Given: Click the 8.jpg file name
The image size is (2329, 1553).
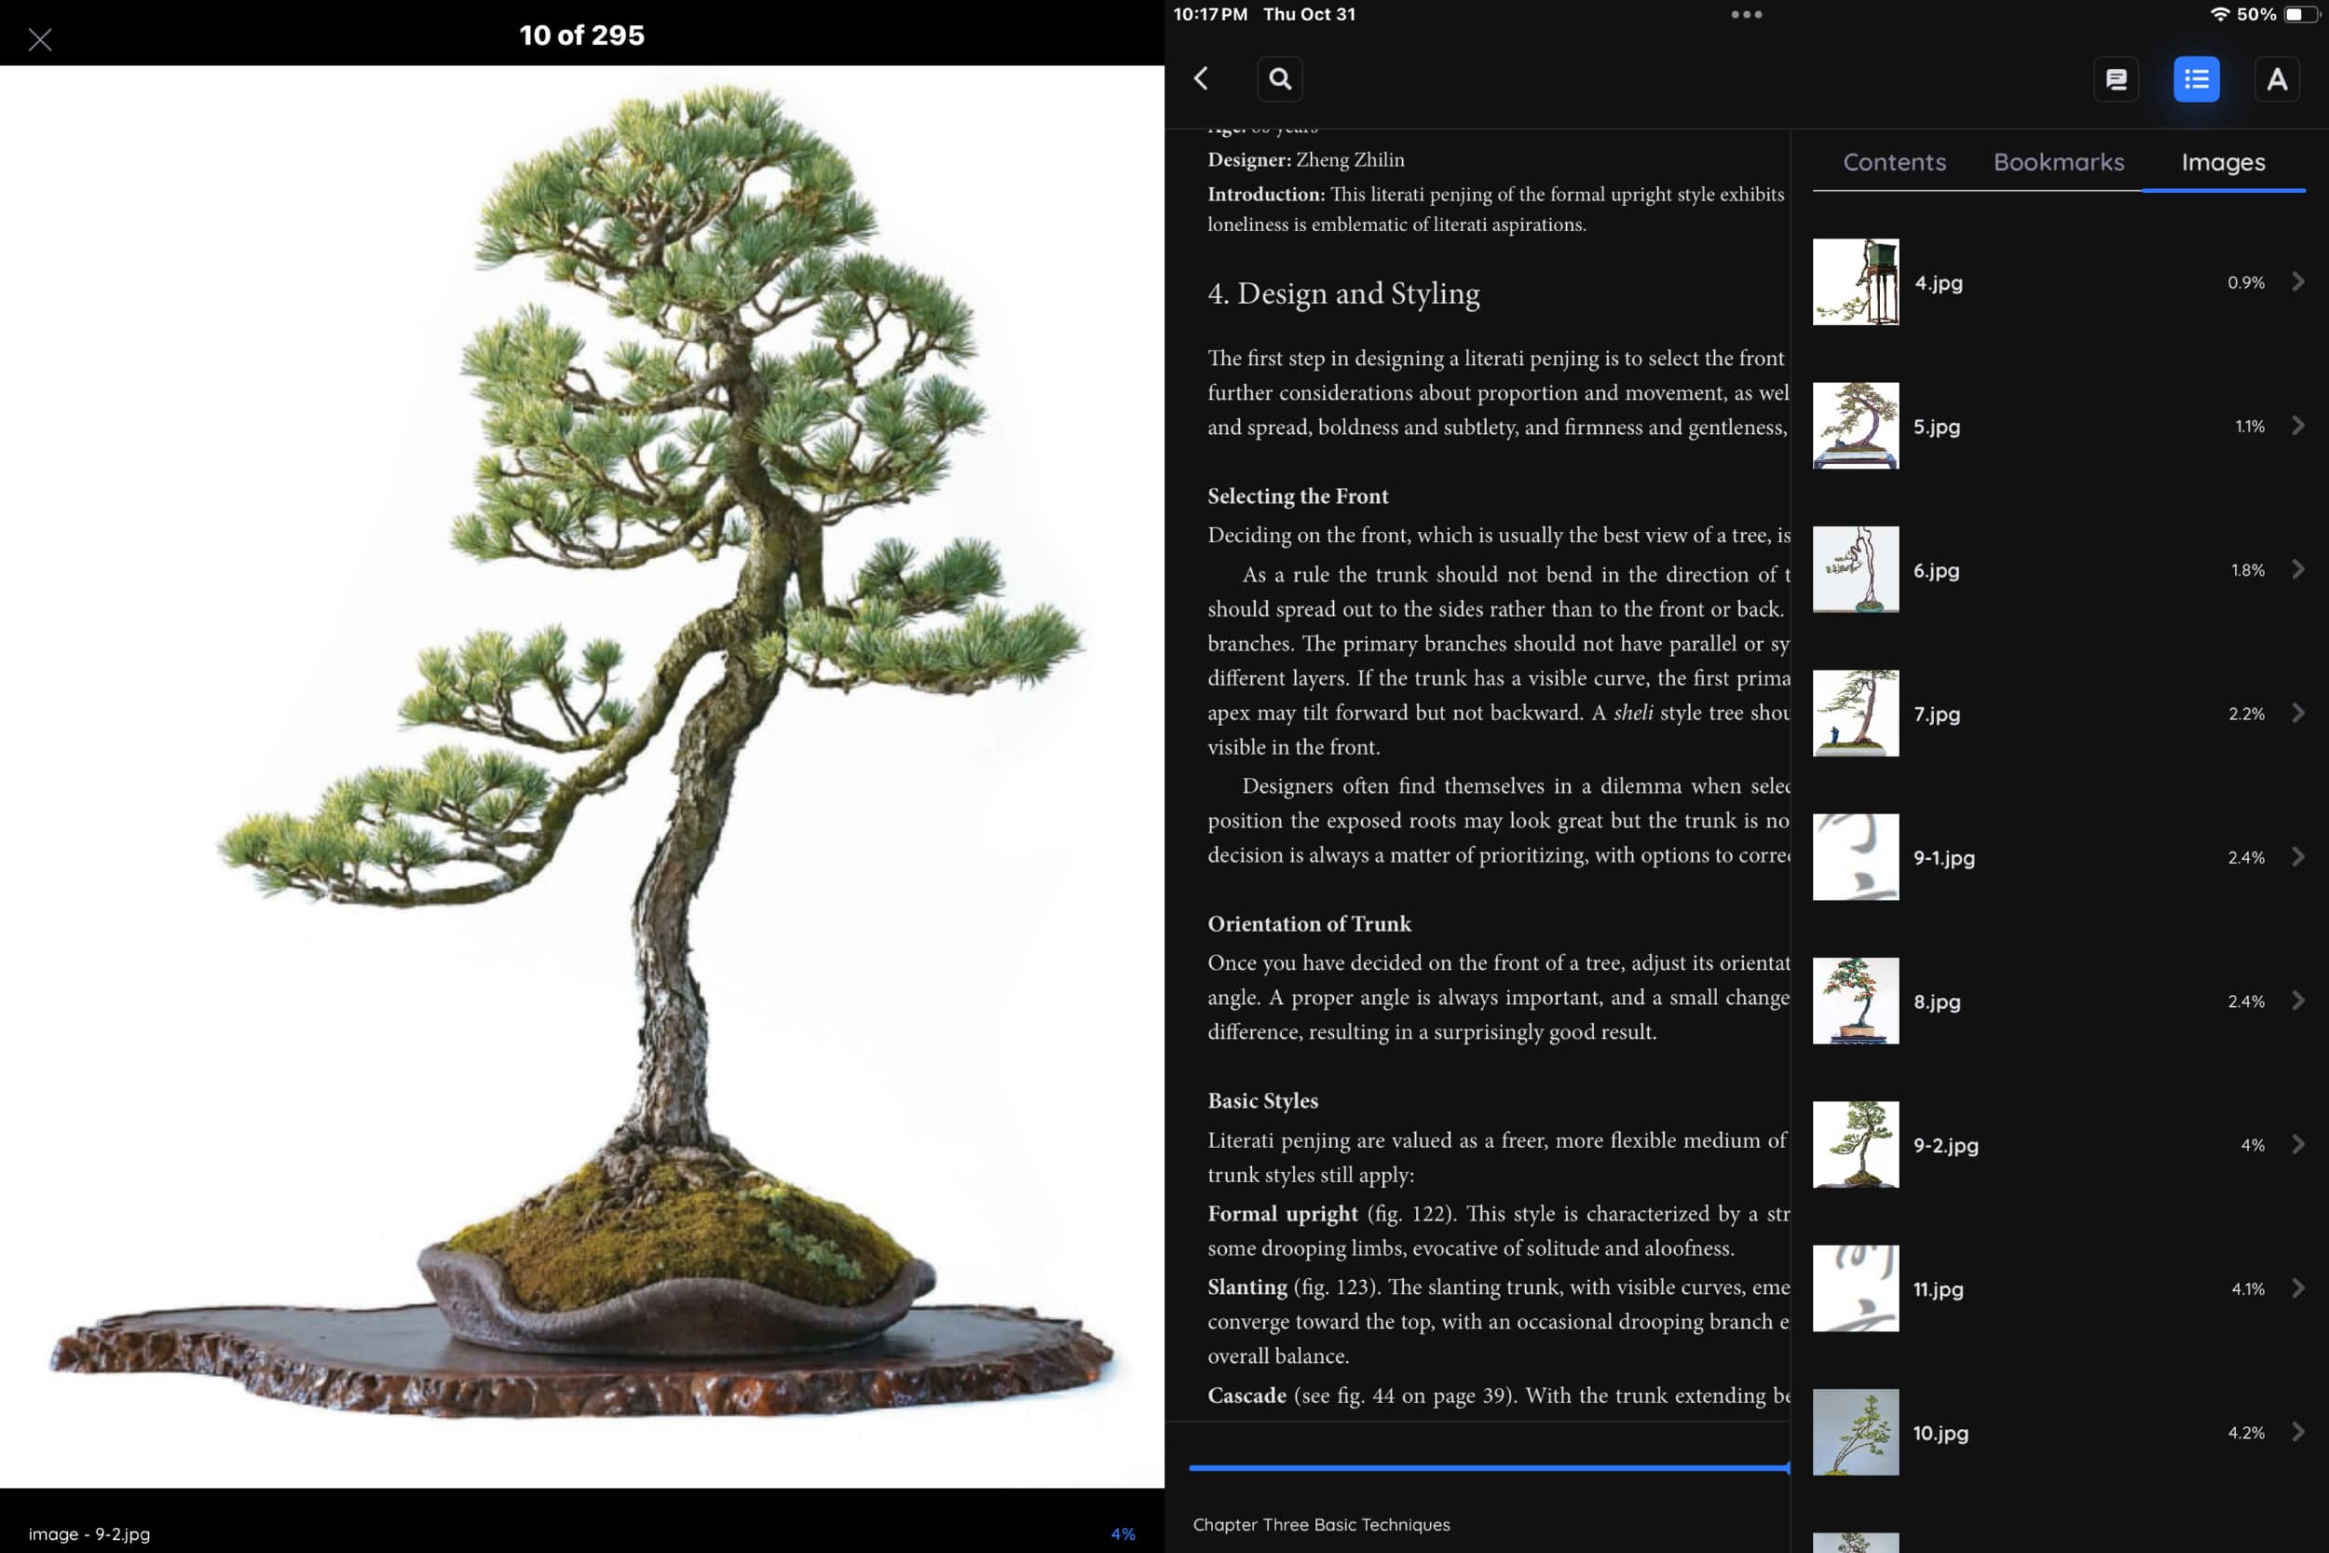Looking at the screenshot, I should coord(1936,1001).
